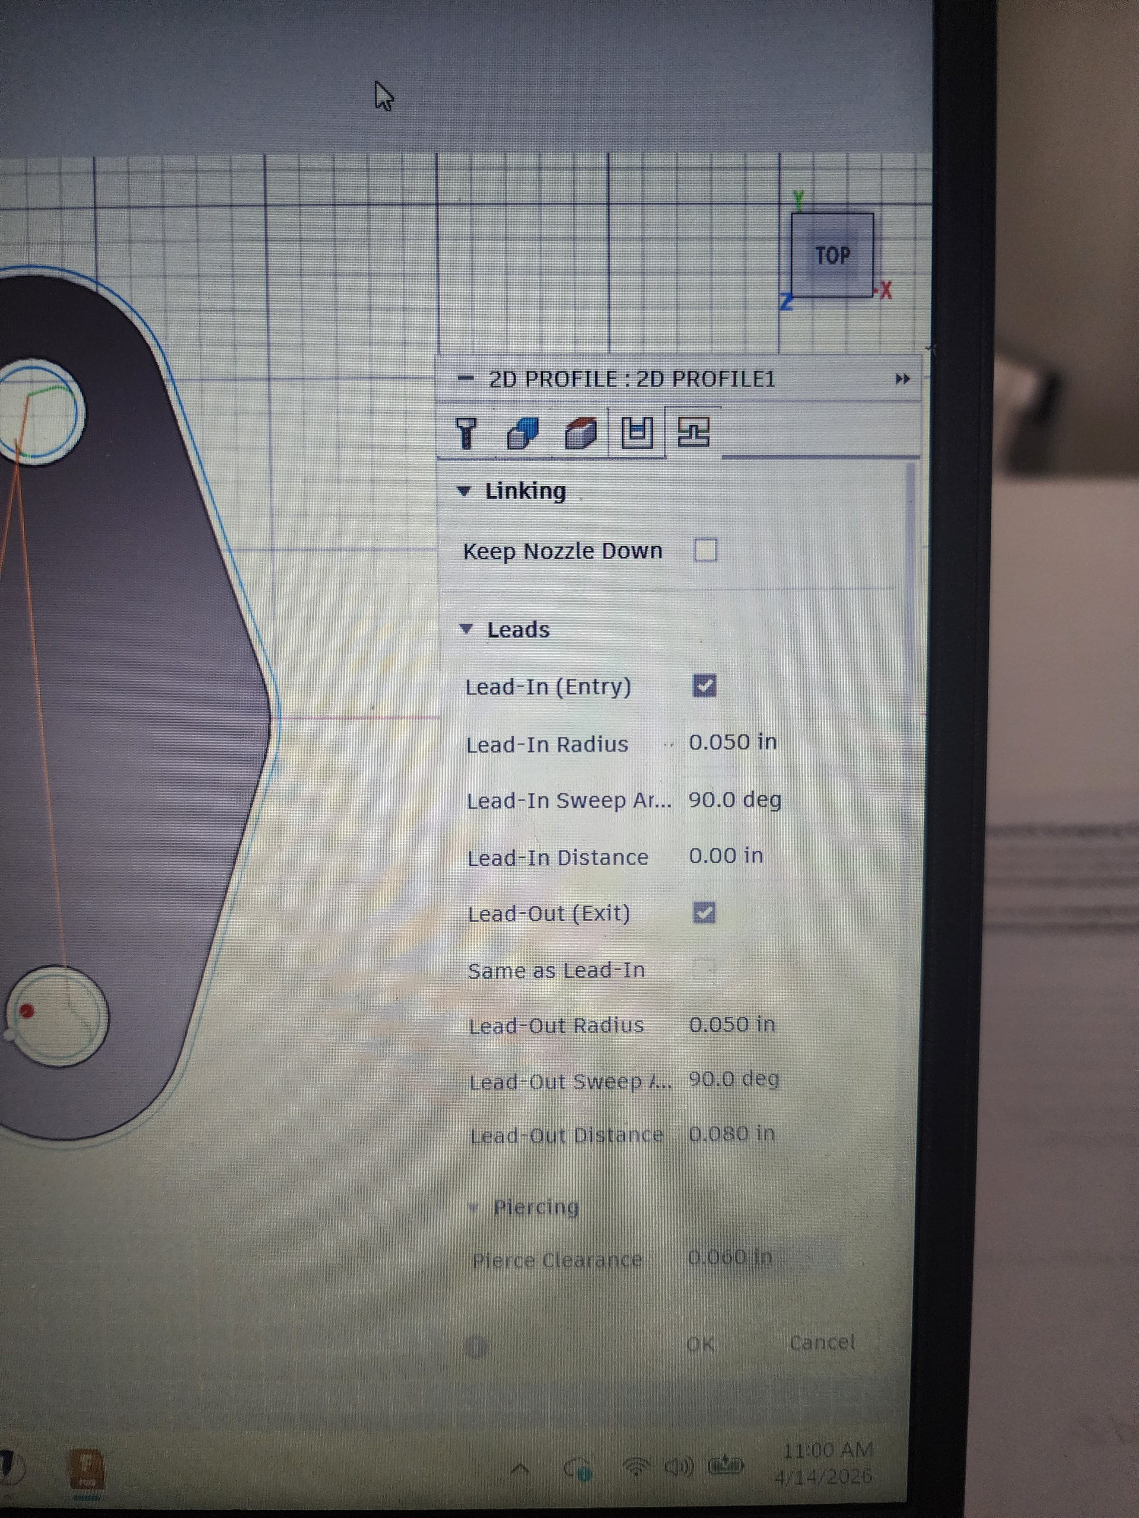Collapse the Linking section
This screenshot has height=1518, width=1139.
pyautogui.click(x=464, y=492)
